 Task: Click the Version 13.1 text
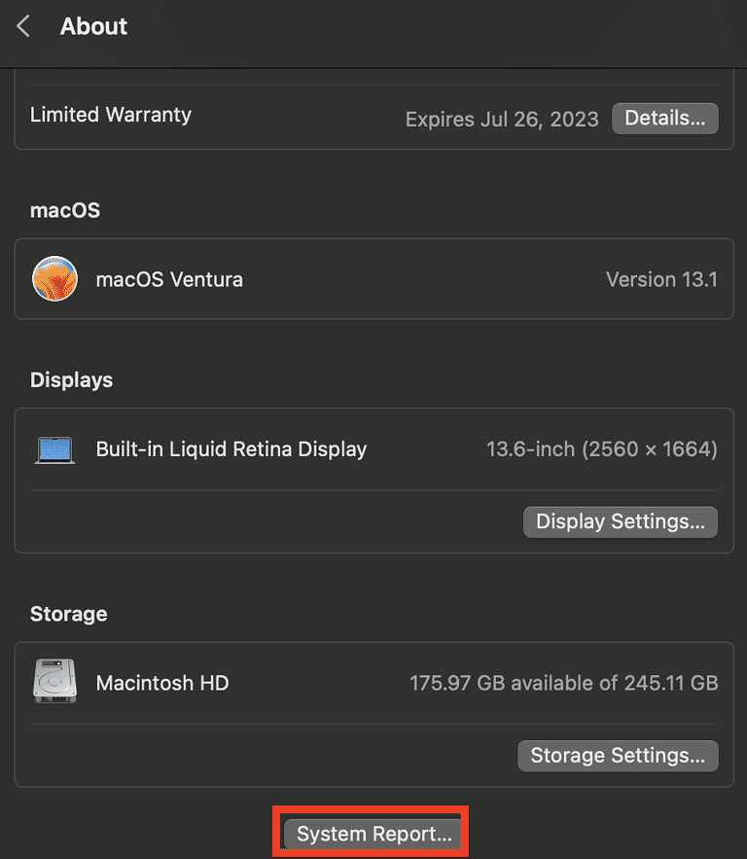point(661,279)
